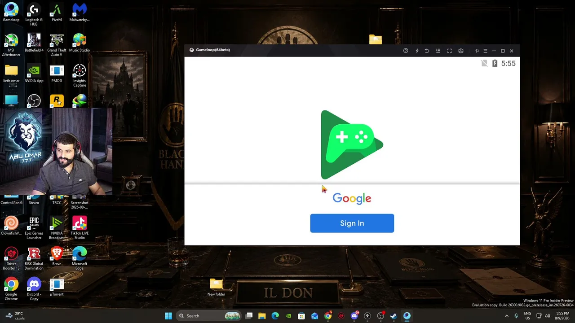Select the RISK Global Domination desktop icon
This screenshot has height=323, width=575.
pyautogui.click(x=34, y=259)
